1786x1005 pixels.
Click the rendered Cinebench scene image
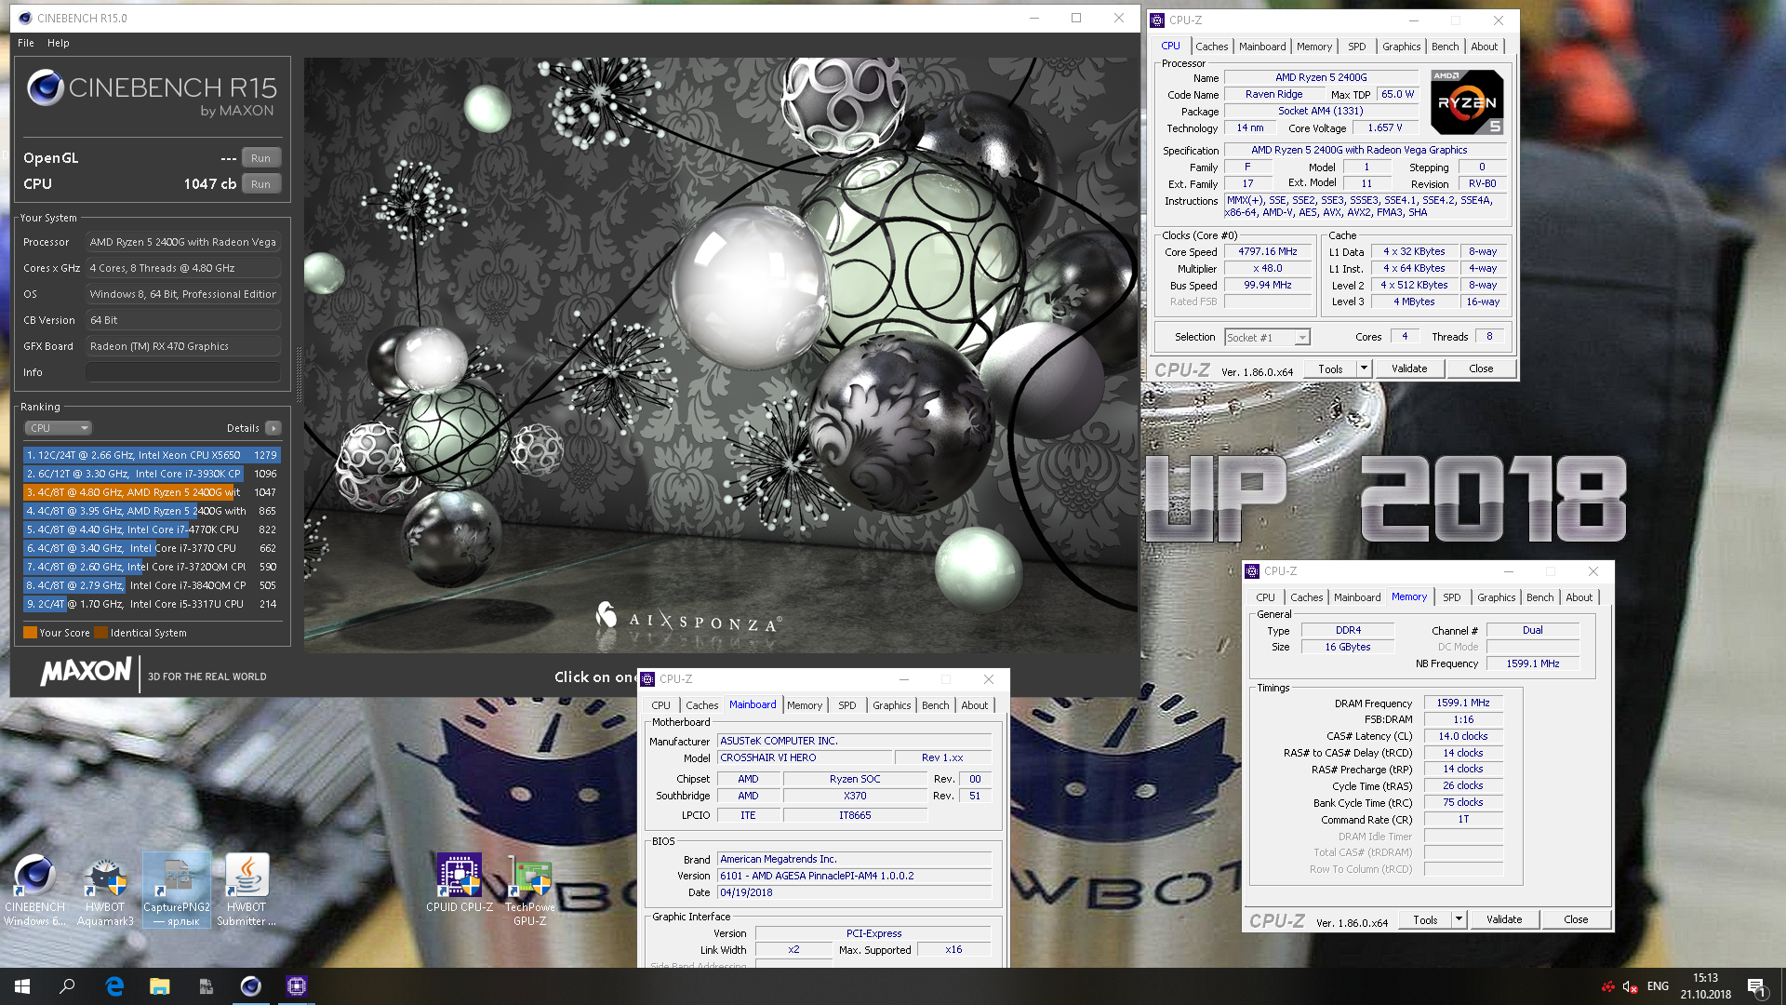(x=721, y=355)
